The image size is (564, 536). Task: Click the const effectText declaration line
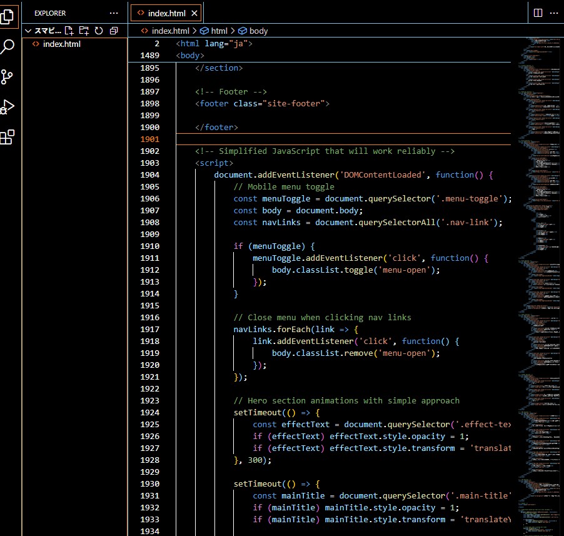[x=381, y=424]
